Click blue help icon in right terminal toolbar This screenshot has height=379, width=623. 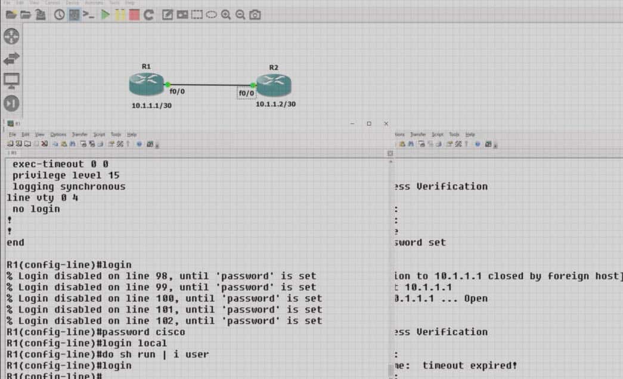(478, 144)
